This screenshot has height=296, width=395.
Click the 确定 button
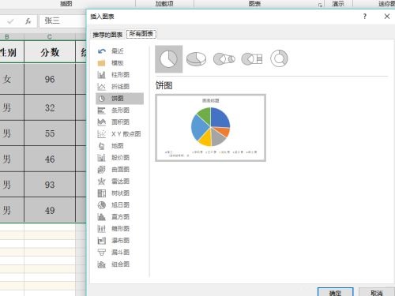pyautogui.click(x=335, y=292)
